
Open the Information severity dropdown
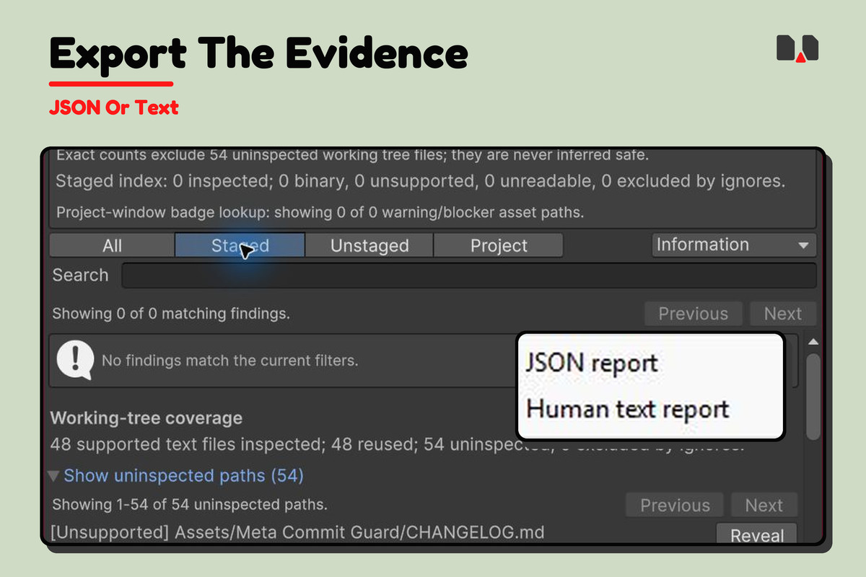tap(734, 245)
